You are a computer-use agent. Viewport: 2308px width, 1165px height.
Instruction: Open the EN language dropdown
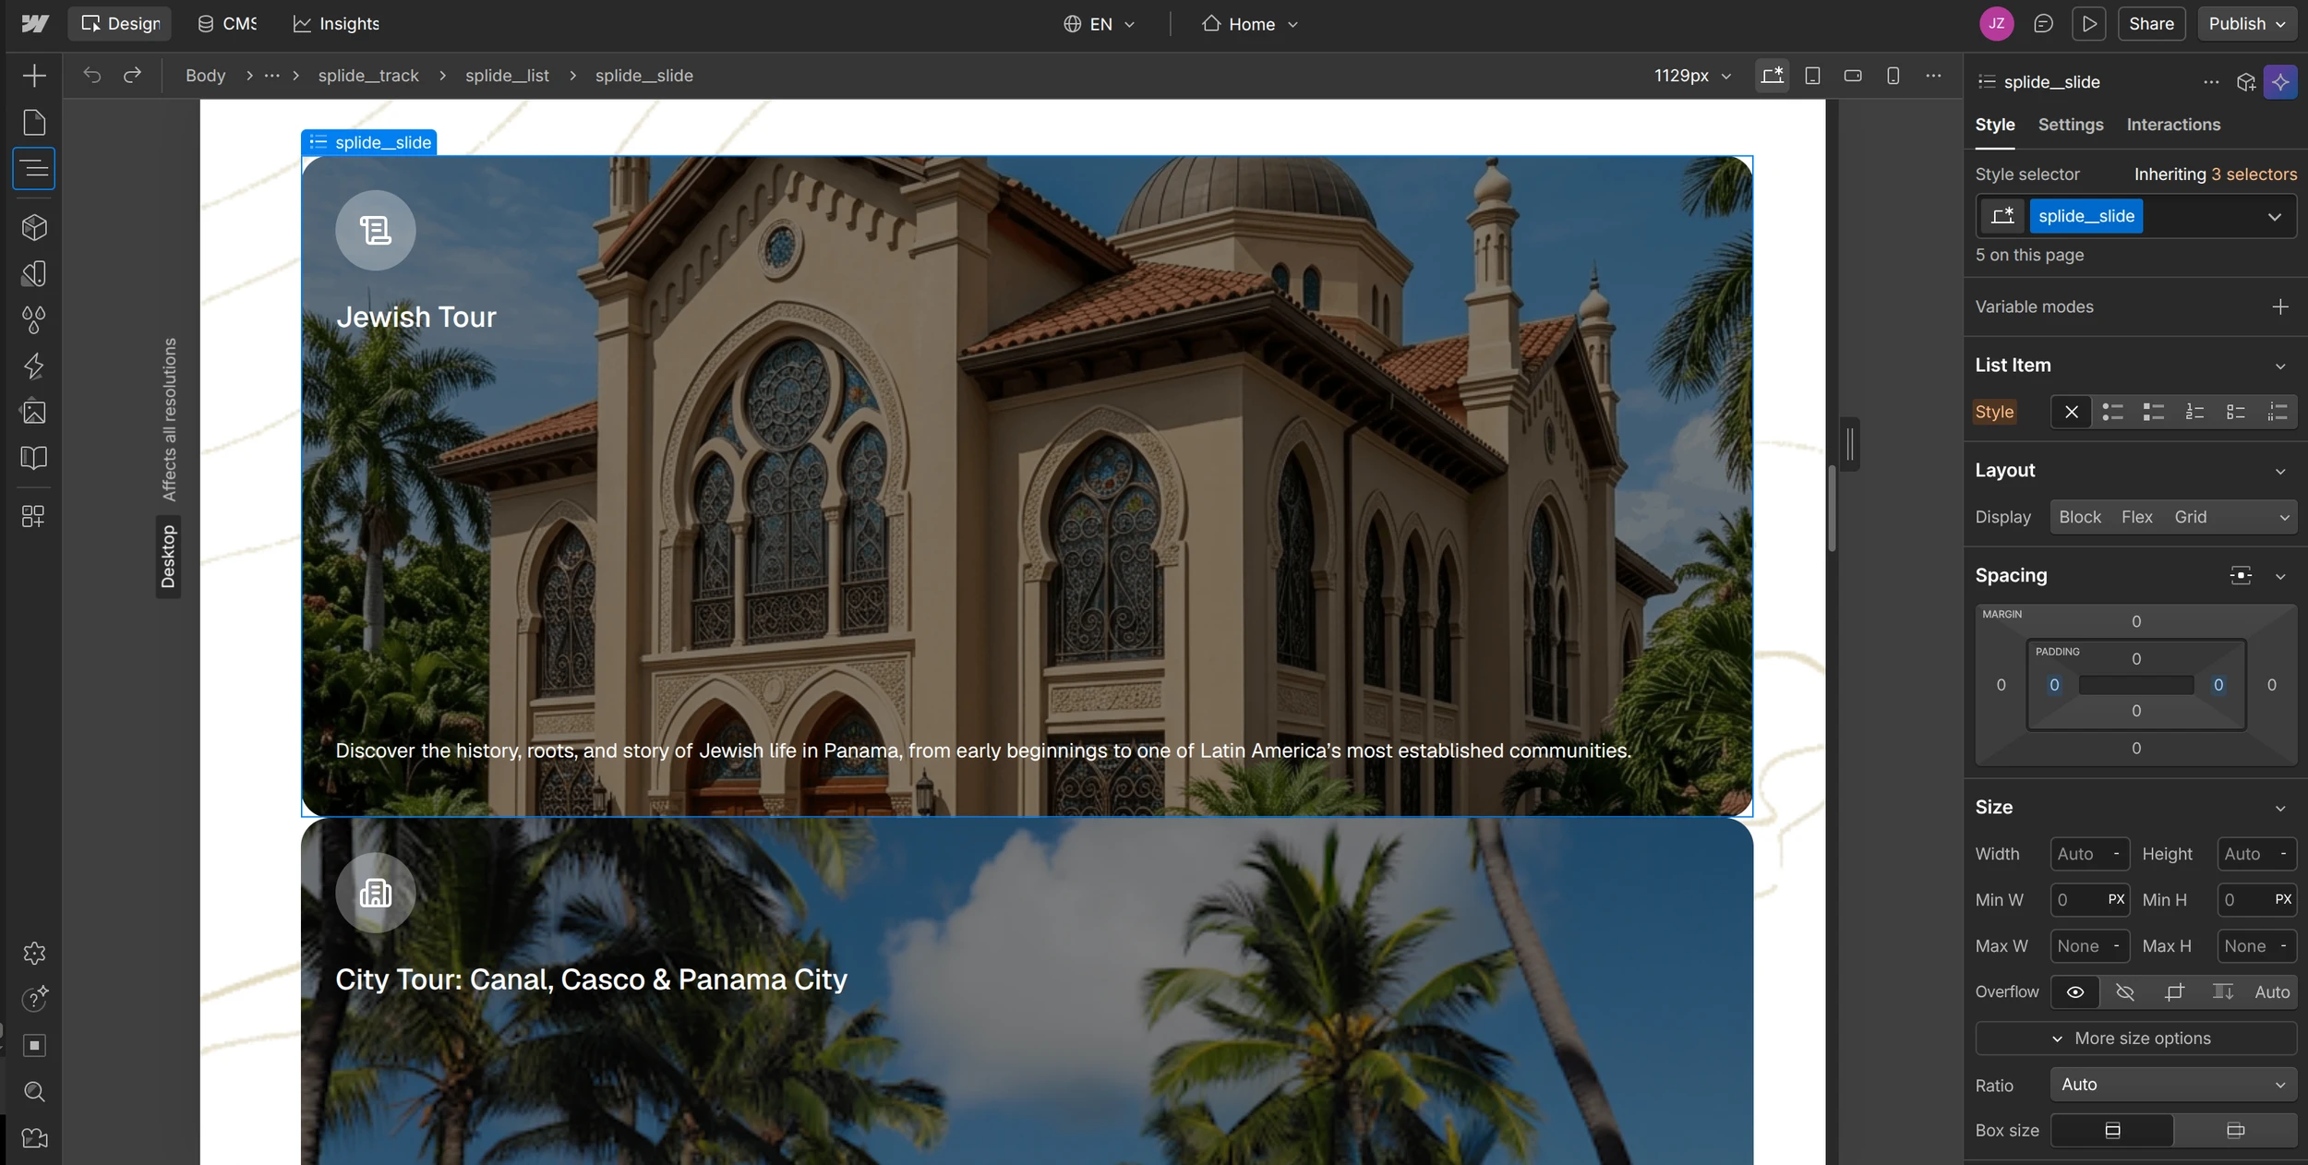point(1099,24)
